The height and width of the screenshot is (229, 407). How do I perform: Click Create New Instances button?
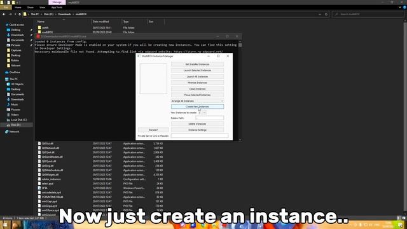197,107
